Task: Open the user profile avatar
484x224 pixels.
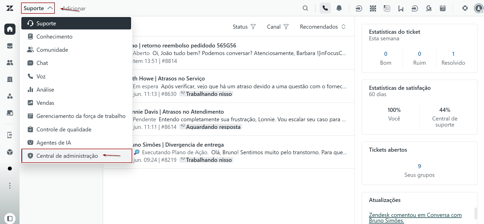Action: pos(479,8)
